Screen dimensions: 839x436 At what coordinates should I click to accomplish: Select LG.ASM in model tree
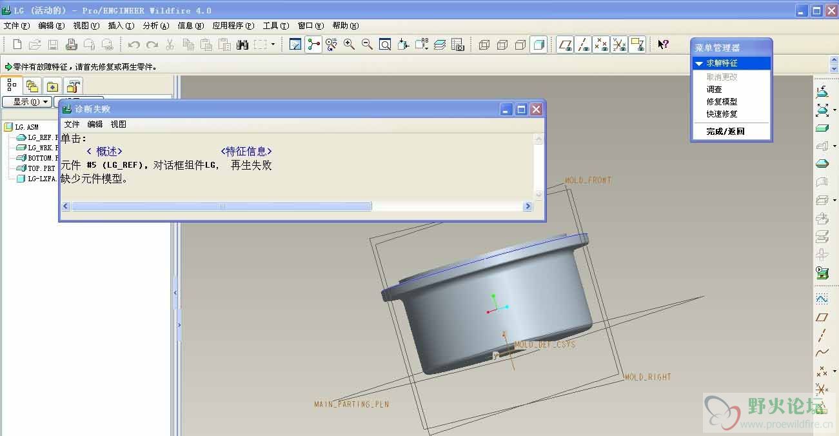click(21, 127)
